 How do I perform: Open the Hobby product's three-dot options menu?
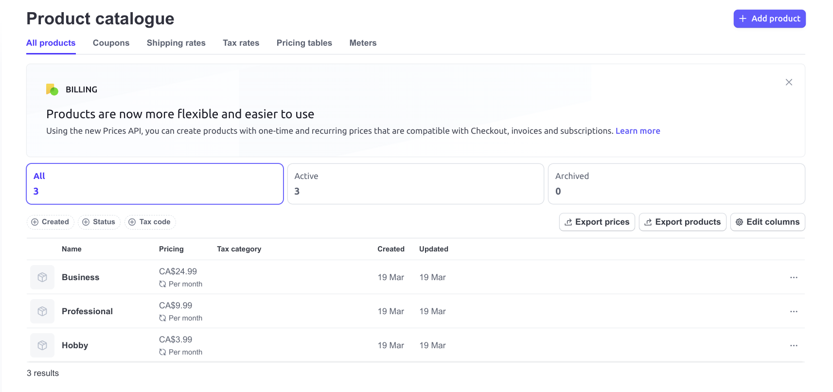[x=794, y=345]
